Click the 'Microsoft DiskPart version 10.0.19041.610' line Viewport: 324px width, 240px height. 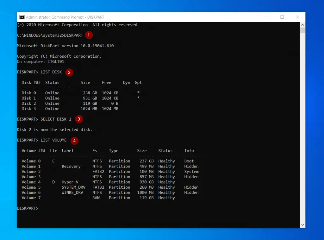coord(65,46)
